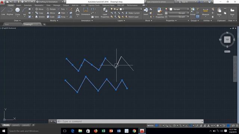Open File Explorer from the taskbar
Viewport: 239px width, 134px height.
click(x=80, y=131)
